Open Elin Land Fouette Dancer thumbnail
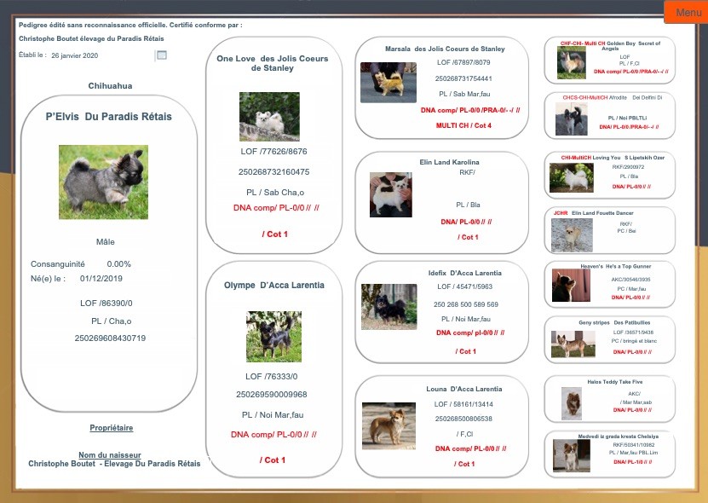The image size is (708, 503). click(x=571, y=234)
